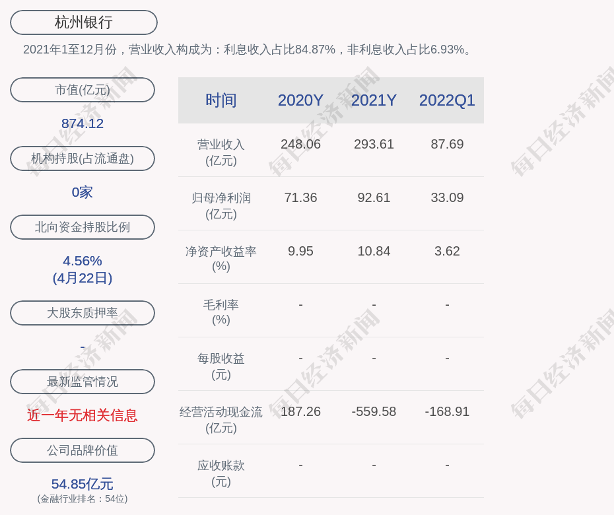The height and width of the screenshot is (515, 614).
Task: Click market value 874.12
Action: point(83,123)
